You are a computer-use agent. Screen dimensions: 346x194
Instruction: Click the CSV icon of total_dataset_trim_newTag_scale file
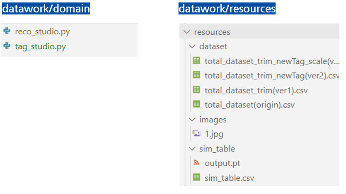click(196, 61)
